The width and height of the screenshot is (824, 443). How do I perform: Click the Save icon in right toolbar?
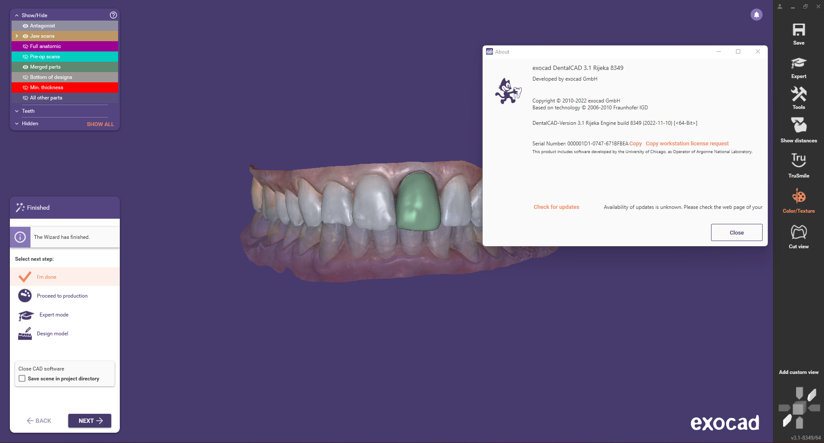coord(799,30)
